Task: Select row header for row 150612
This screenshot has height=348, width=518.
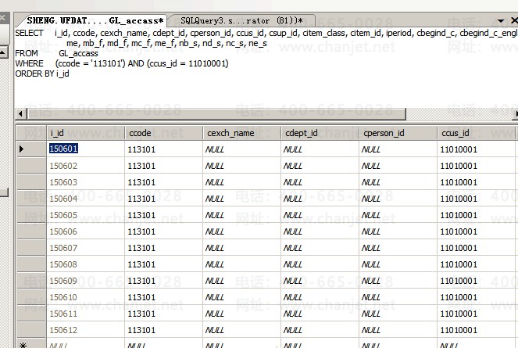Action: click(x=31, y=330)
